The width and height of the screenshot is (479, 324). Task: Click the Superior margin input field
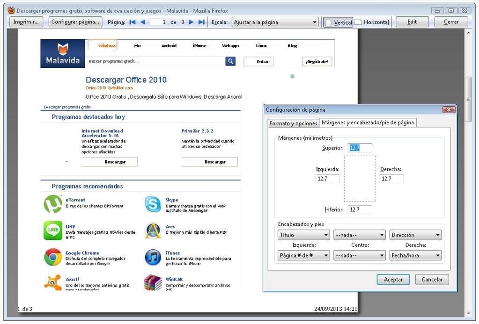click(x=360, y=148)
